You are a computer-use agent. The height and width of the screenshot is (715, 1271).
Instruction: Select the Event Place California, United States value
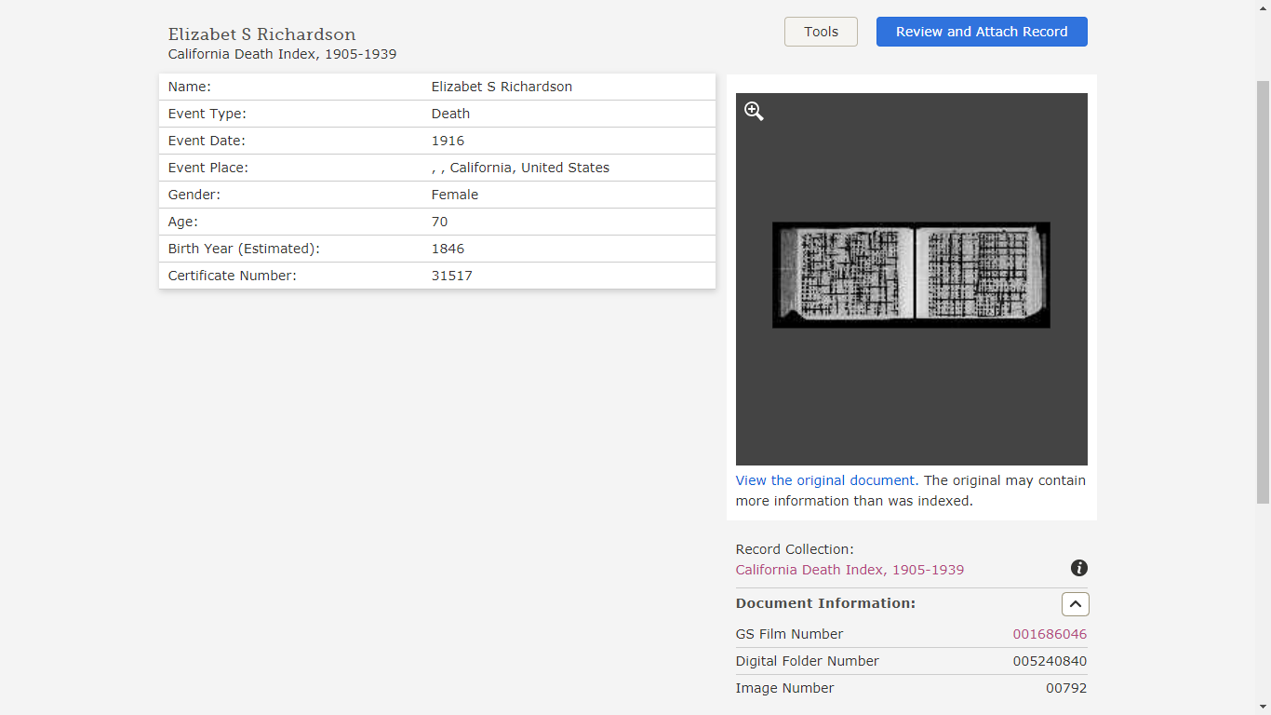pos(520,168)
